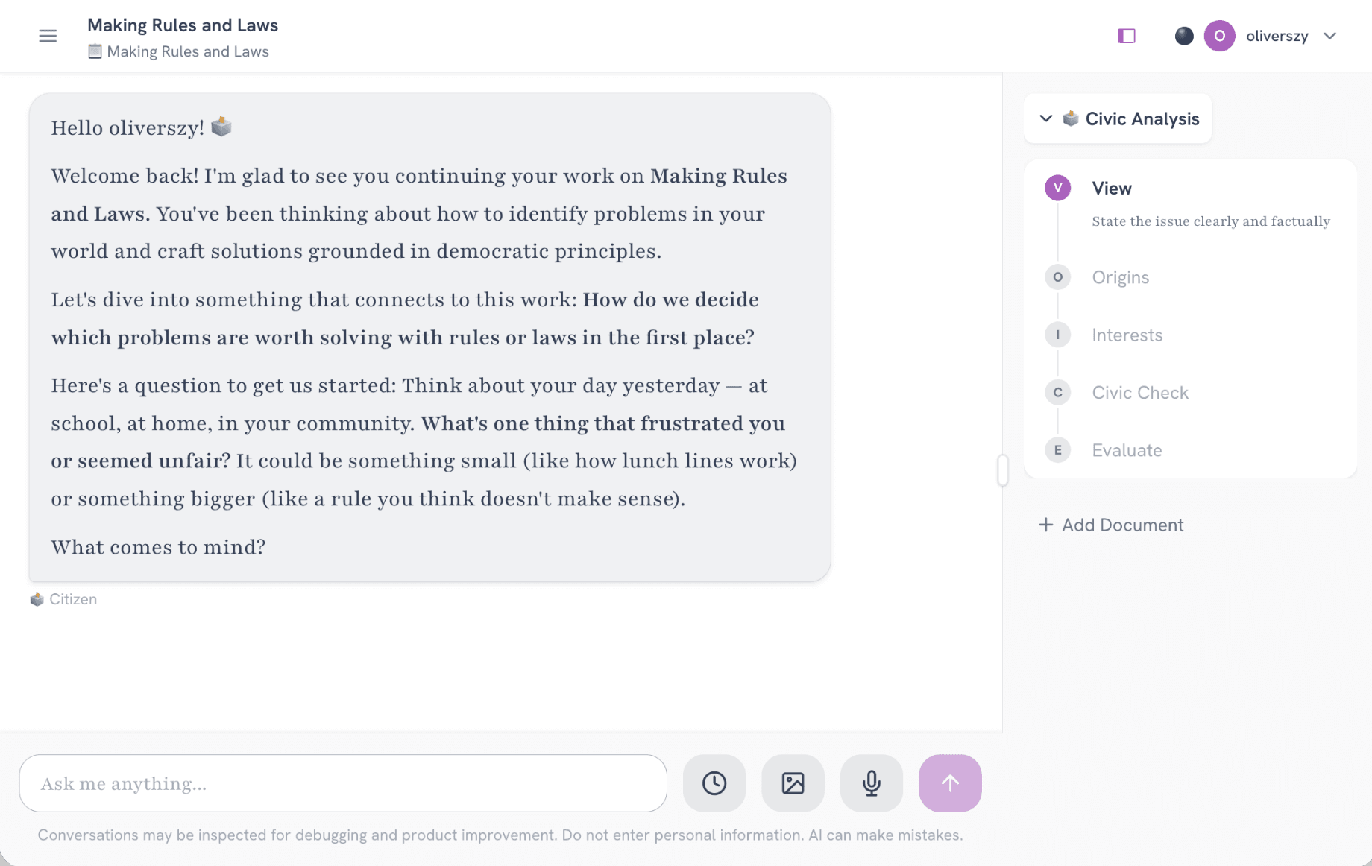The image size is (1372, 866).
Task: Select the View step marker
Action: [1057, 188]
